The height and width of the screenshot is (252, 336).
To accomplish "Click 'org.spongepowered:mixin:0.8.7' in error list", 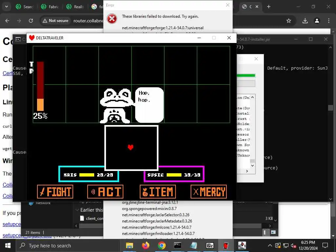I will pos(149,208).
